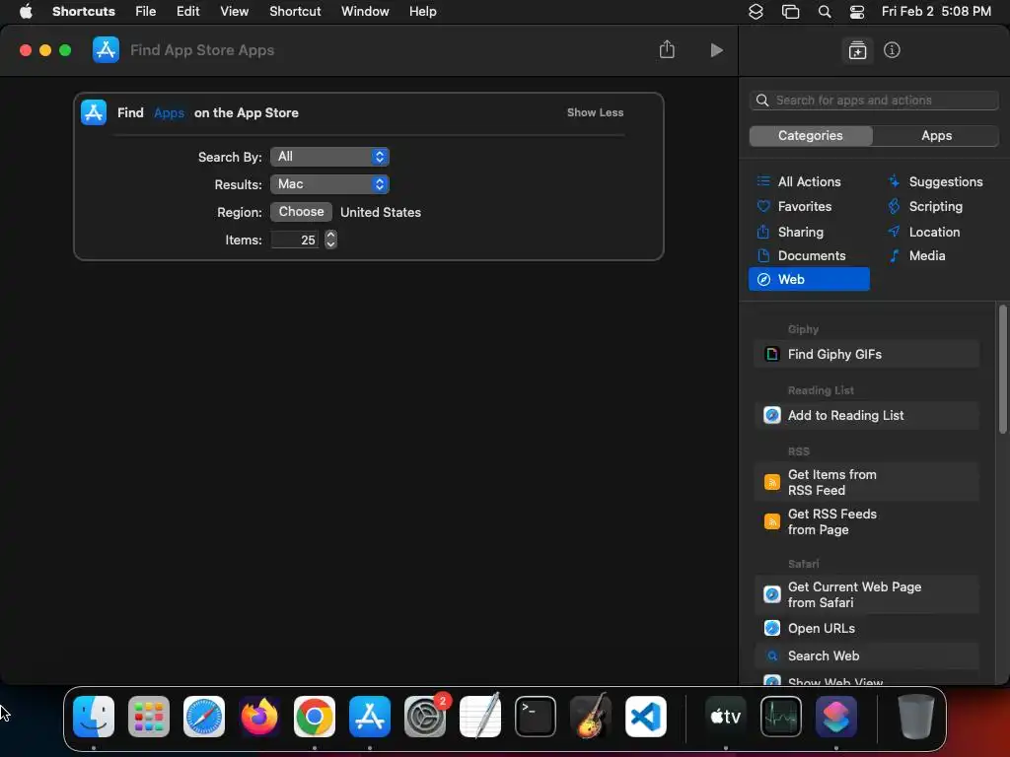Open Terminal from the Dock

pos(536,717)
